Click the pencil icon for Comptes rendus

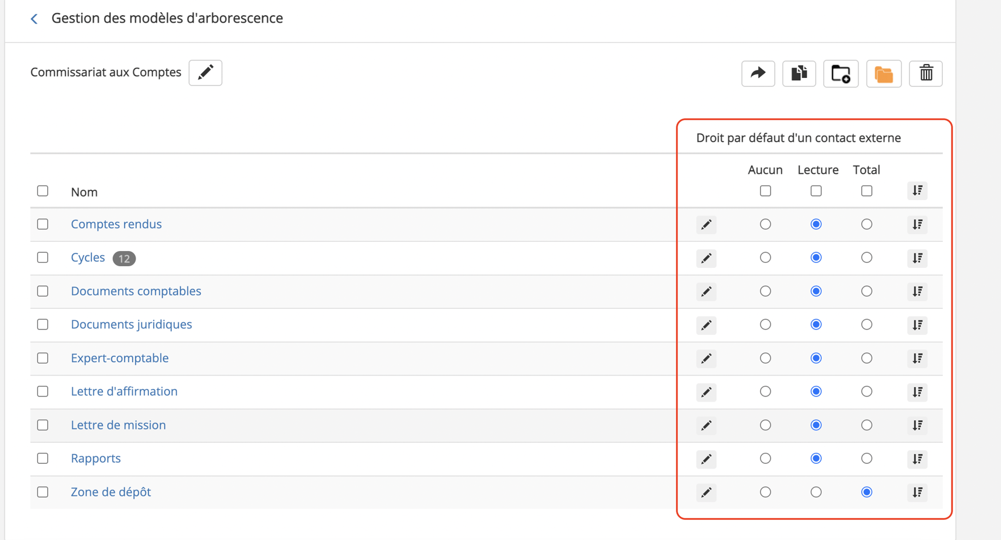click(706, 225)
